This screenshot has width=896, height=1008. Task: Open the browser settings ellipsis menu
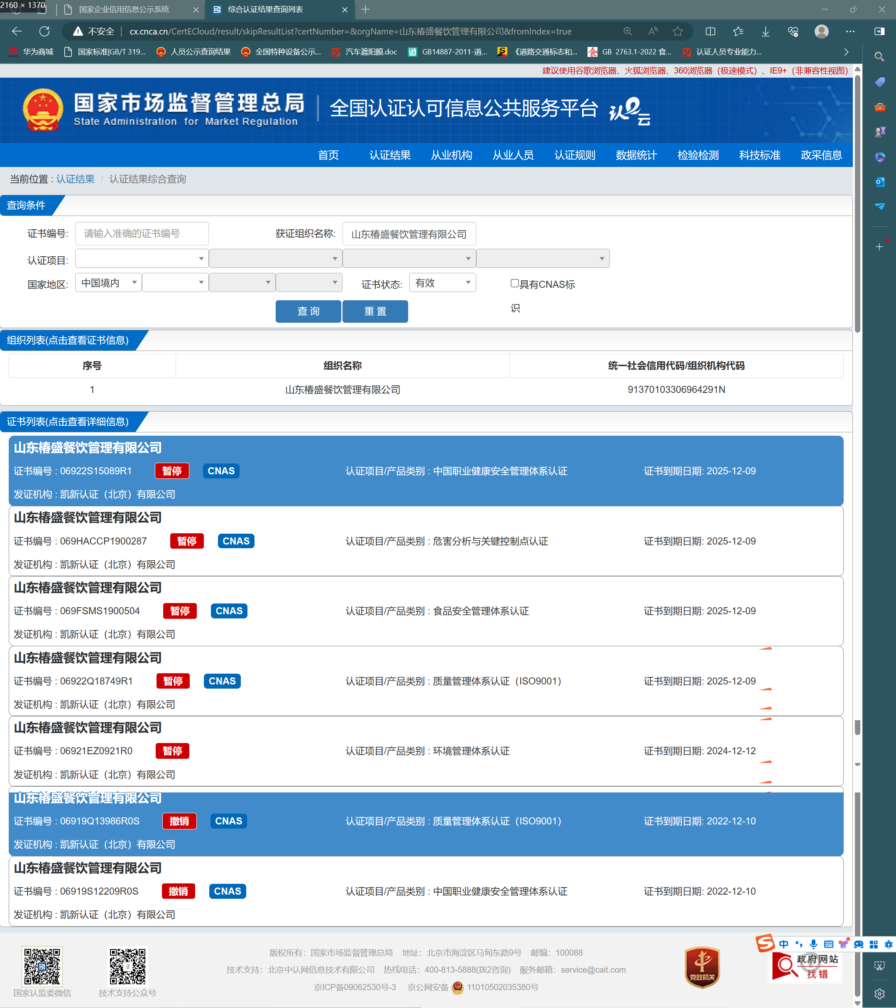tap(850, 32)
